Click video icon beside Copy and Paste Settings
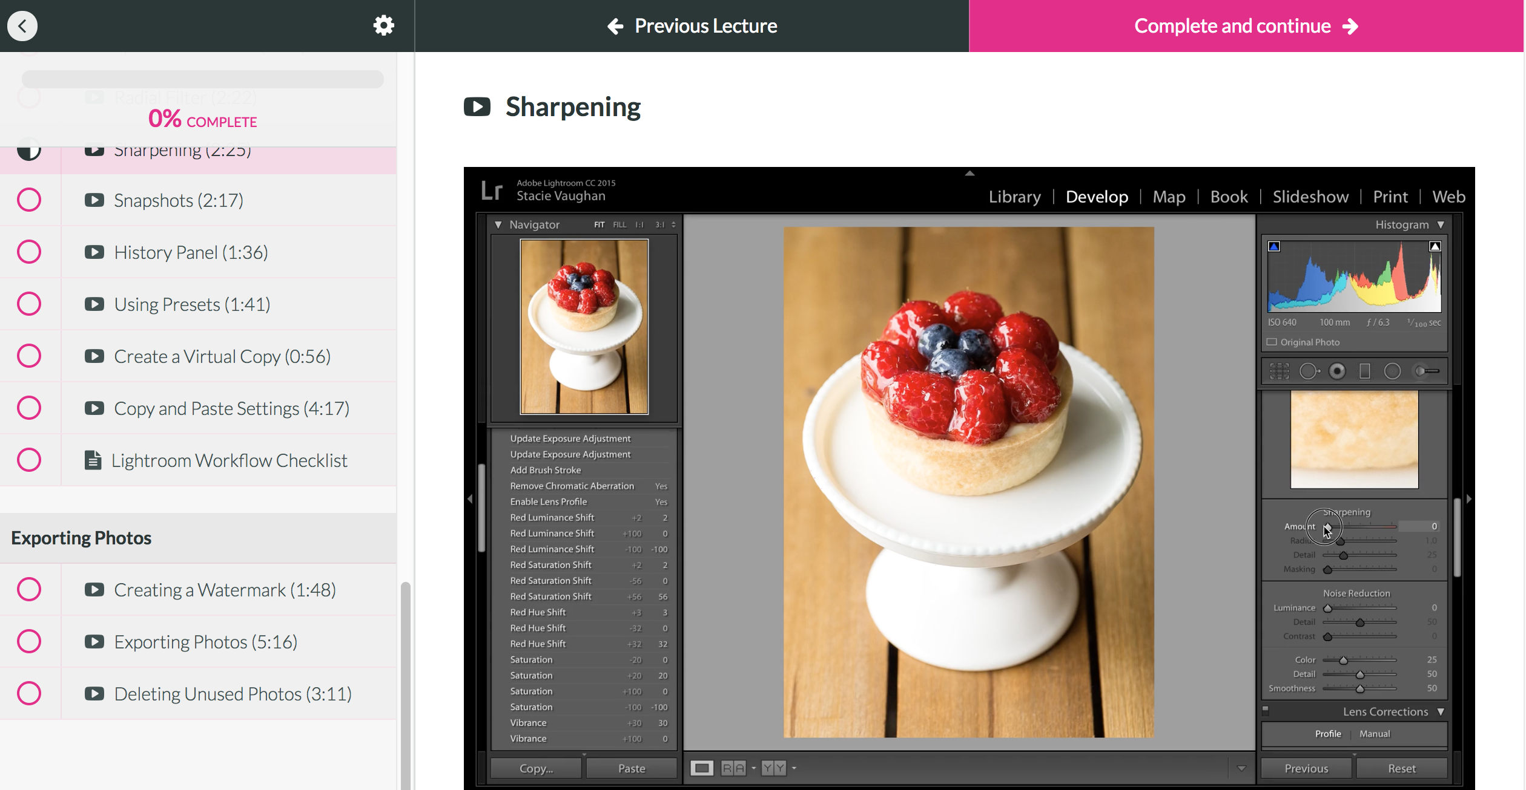Screen dimensions: 1526x790 pos(94,408)
